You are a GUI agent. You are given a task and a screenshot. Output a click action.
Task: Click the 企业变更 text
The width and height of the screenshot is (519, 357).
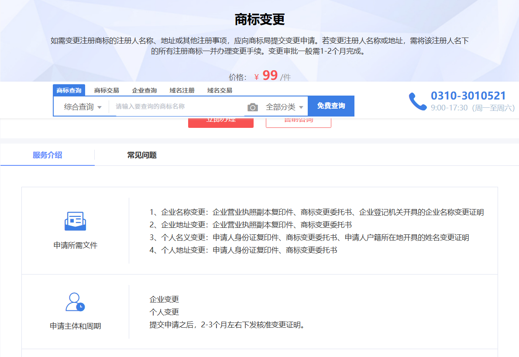click(x=164, y=299)
